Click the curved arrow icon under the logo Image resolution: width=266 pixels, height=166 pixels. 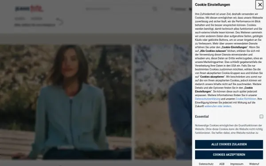click(x=60, y=22)
